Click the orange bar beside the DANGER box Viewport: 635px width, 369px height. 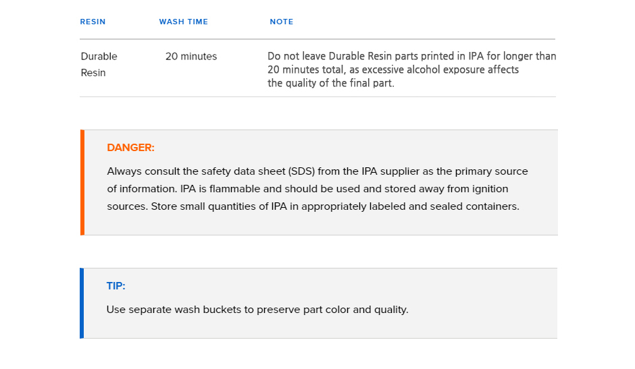(82, 183)
